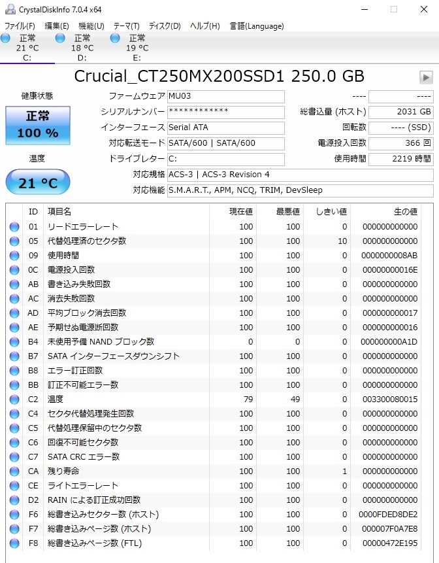Click status icon of row 0C 電源投入回数
Screen dimensions: 439x563
pos(14,269)
